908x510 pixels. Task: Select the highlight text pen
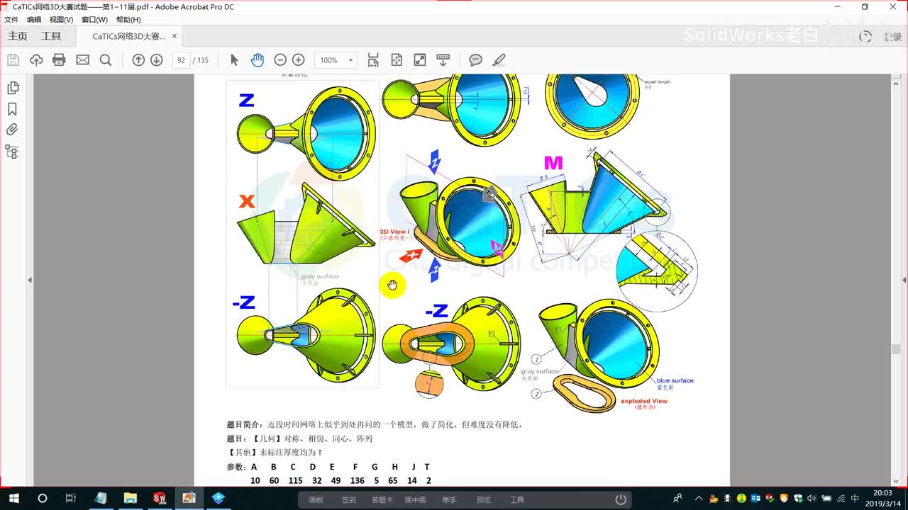(x=499, y=60)
